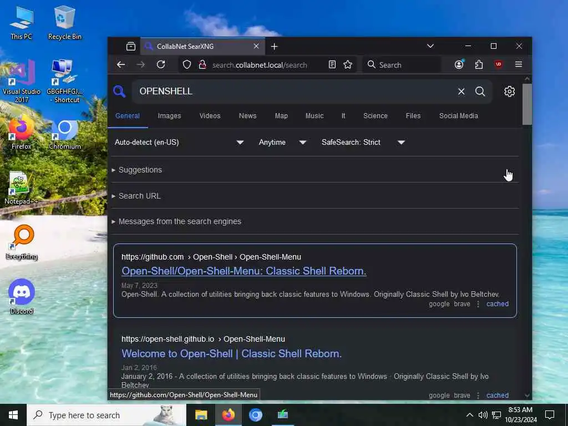Select the General category tab
568x426 pixels.
[x=128, y=116]
